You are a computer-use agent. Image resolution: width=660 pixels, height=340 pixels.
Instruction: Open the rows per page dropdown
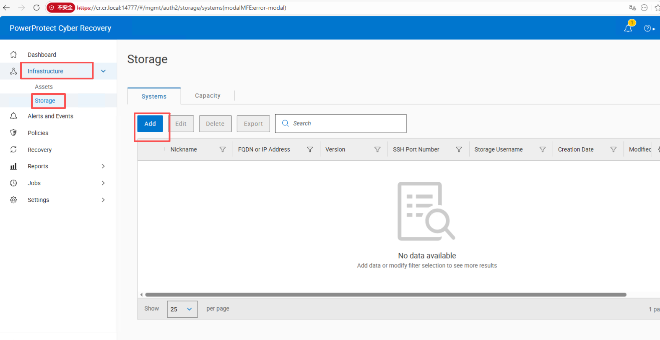coord(182,309)
